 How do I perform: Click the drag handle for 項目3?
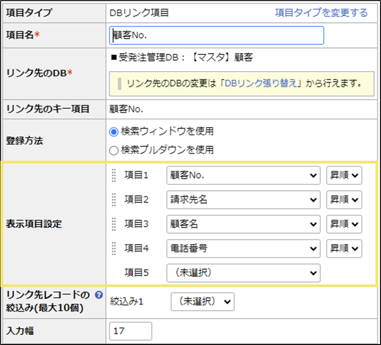coord(114,224)
